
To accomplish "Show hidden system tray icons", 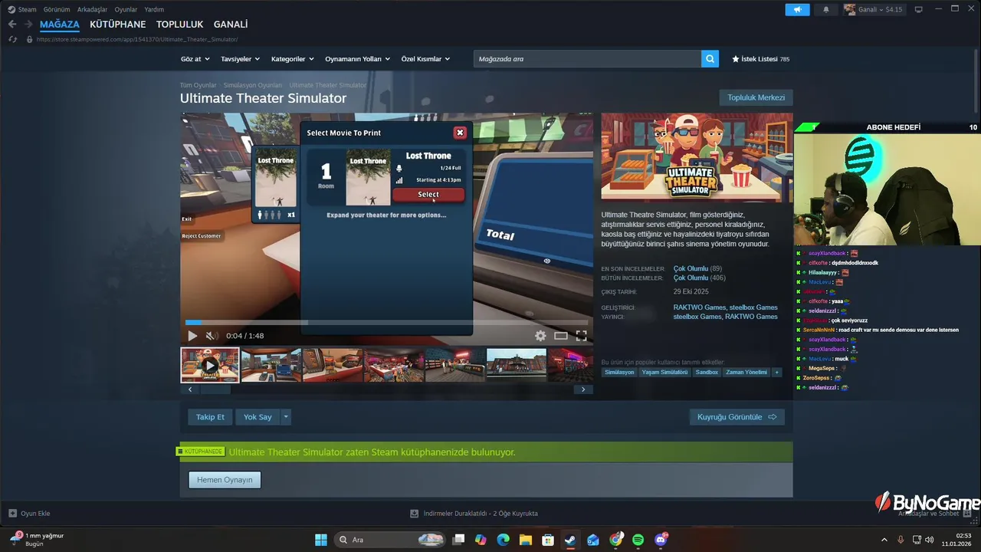I will tap(884, 540).
